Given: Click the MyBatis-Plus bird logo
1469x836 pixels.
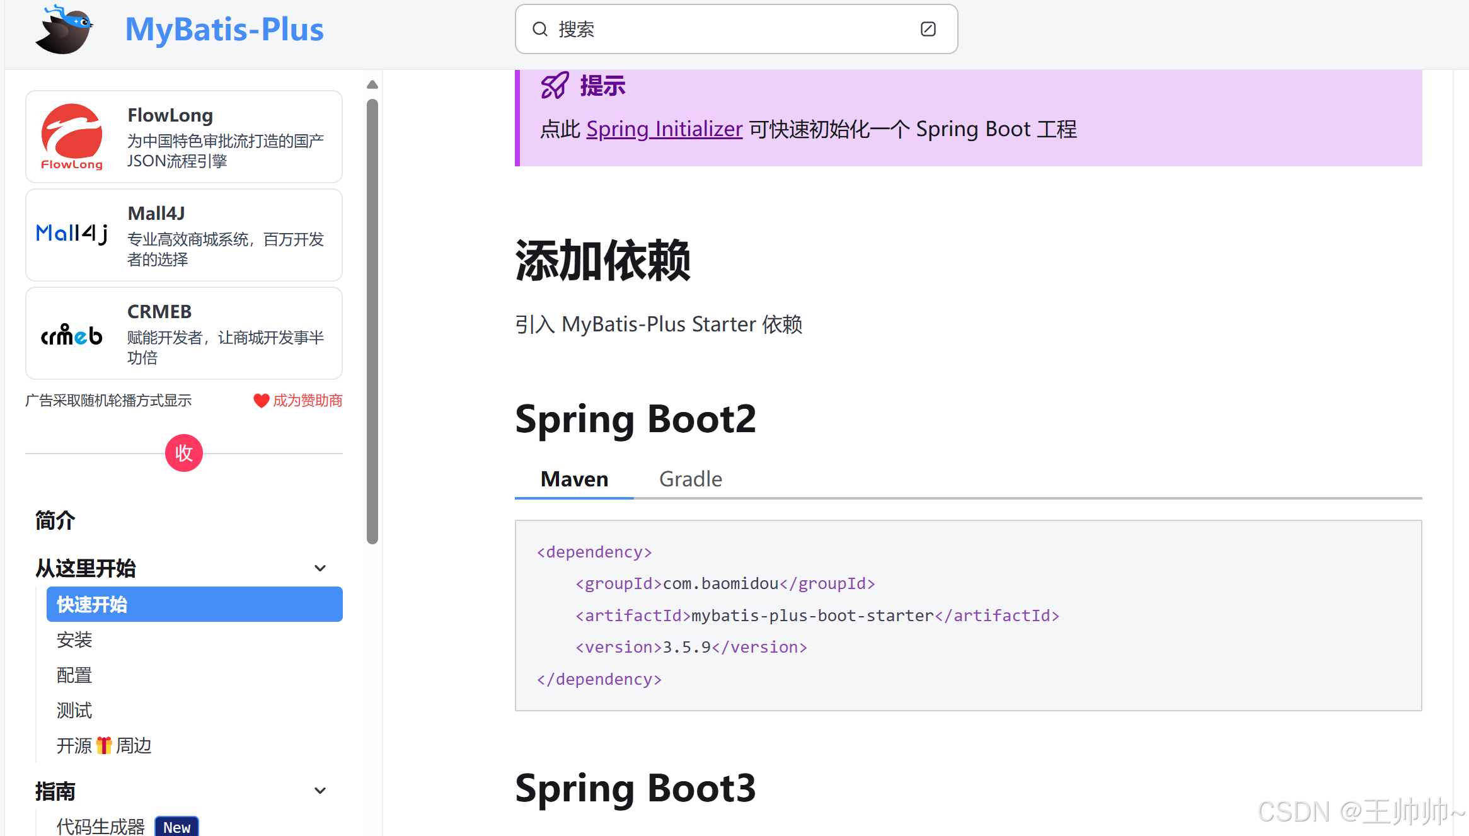Looking at the screenshot, I should 64,30.
